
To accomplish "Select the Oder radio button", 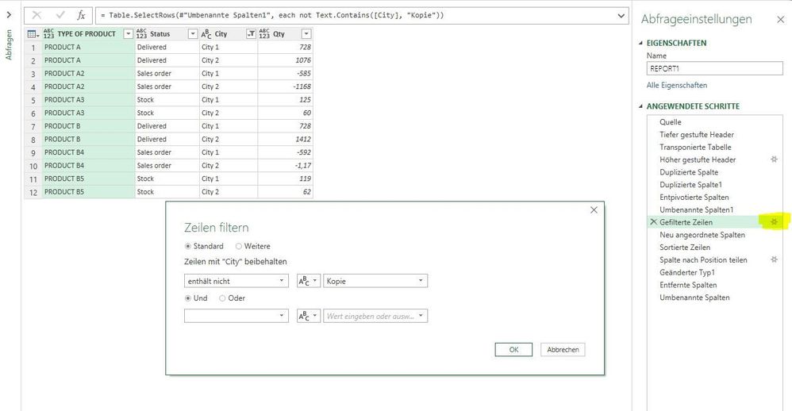I will (222, 298).
